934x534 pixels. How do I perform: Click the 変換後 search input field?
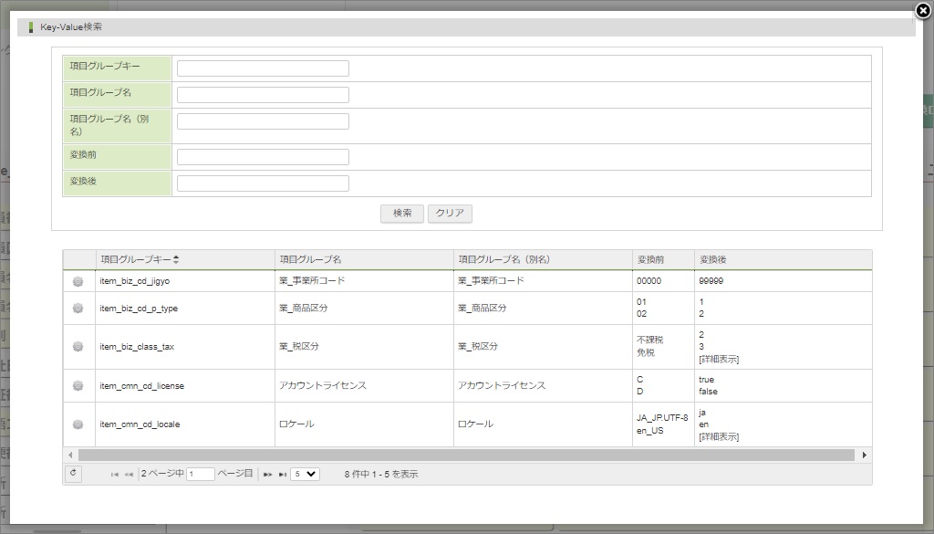[263, 183]
